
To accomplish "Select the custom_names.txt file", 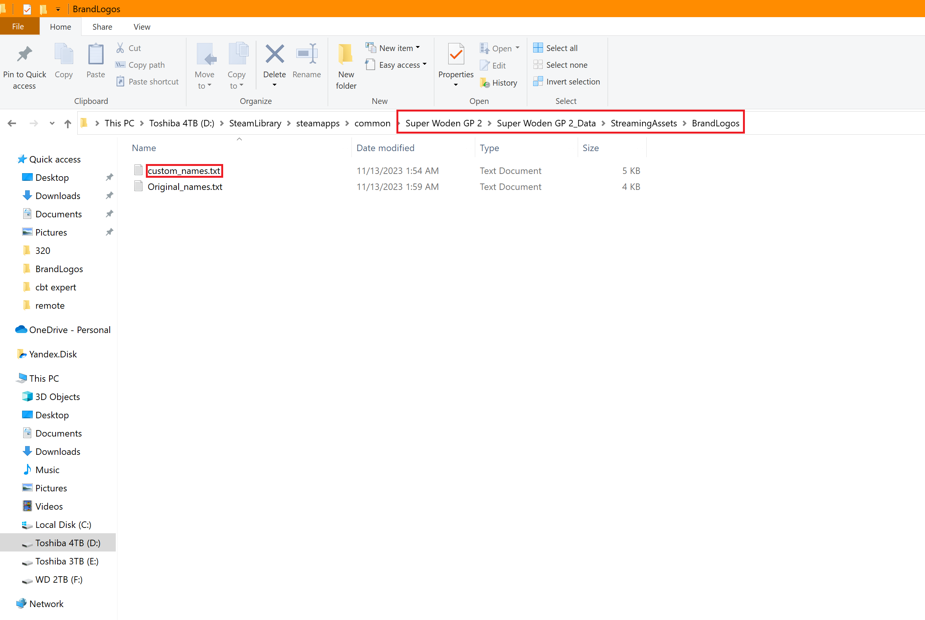I will 184,171.
